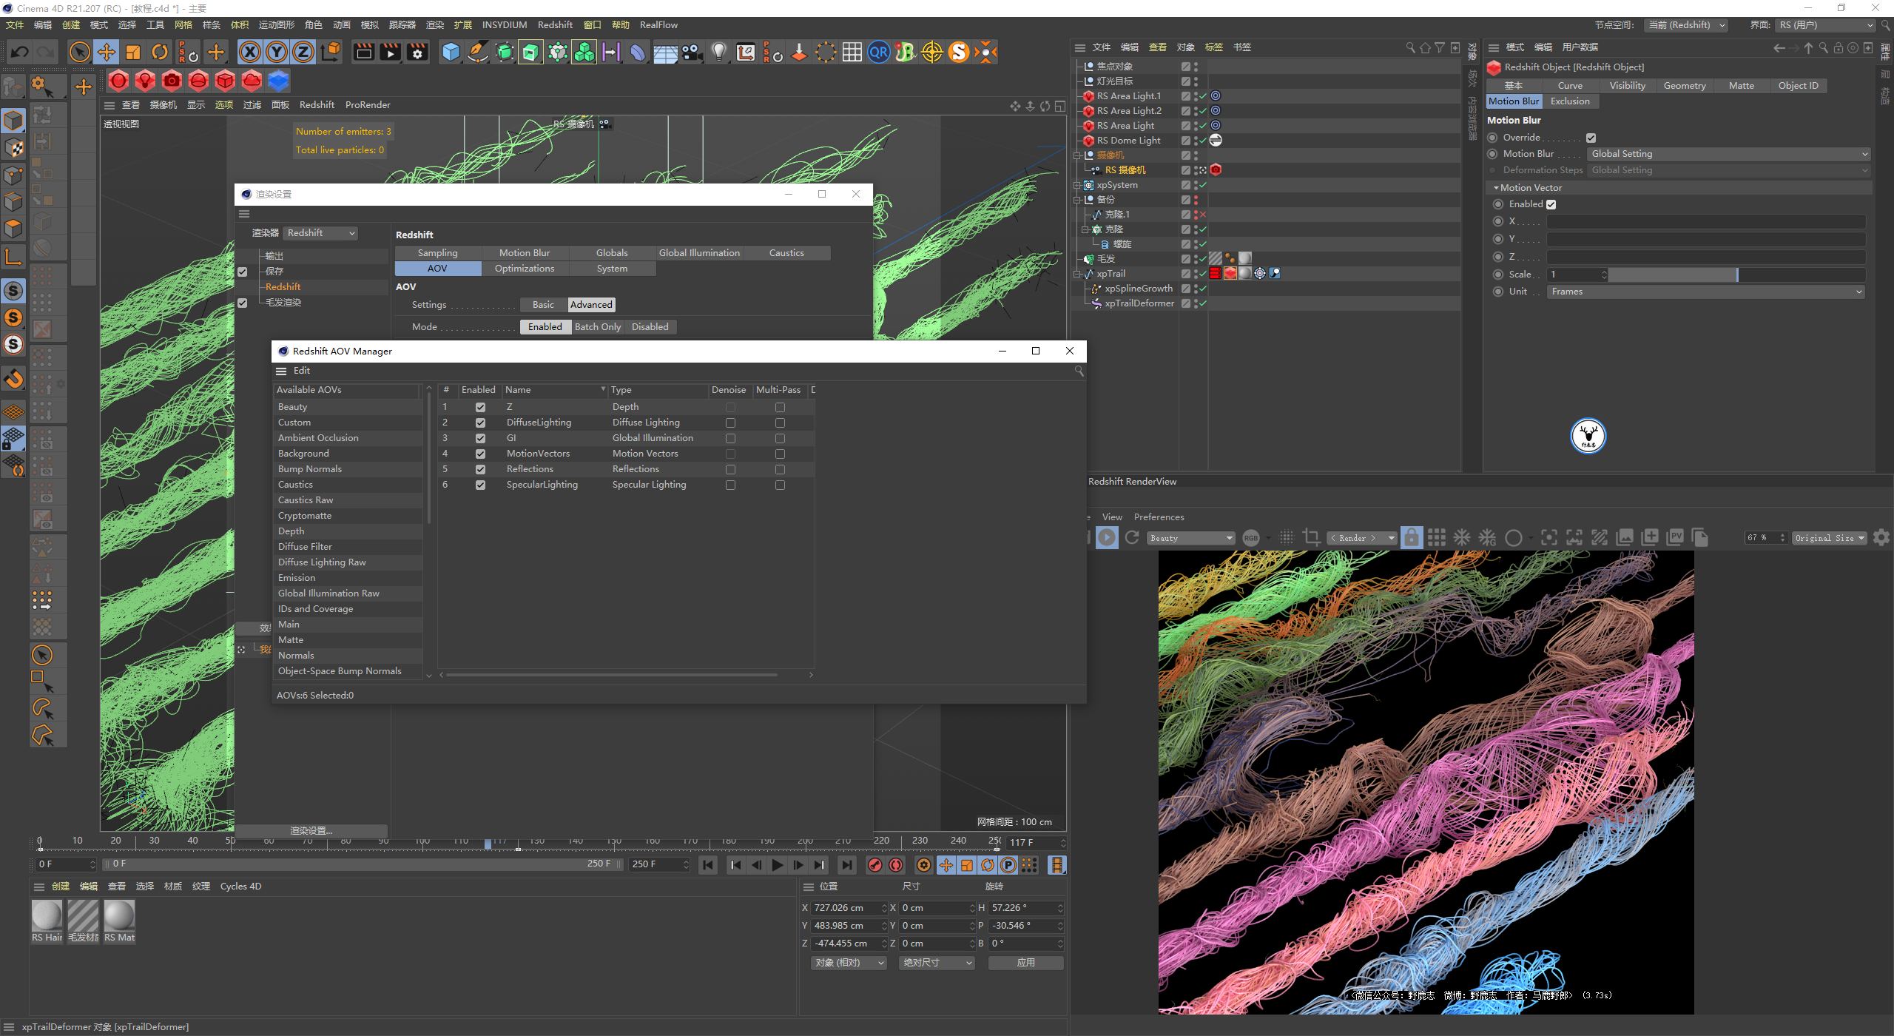This screenshot has width=1894, height=1036.
Task: Select the crop region tool in RenderView
Action: click(x=1312, y=538)
